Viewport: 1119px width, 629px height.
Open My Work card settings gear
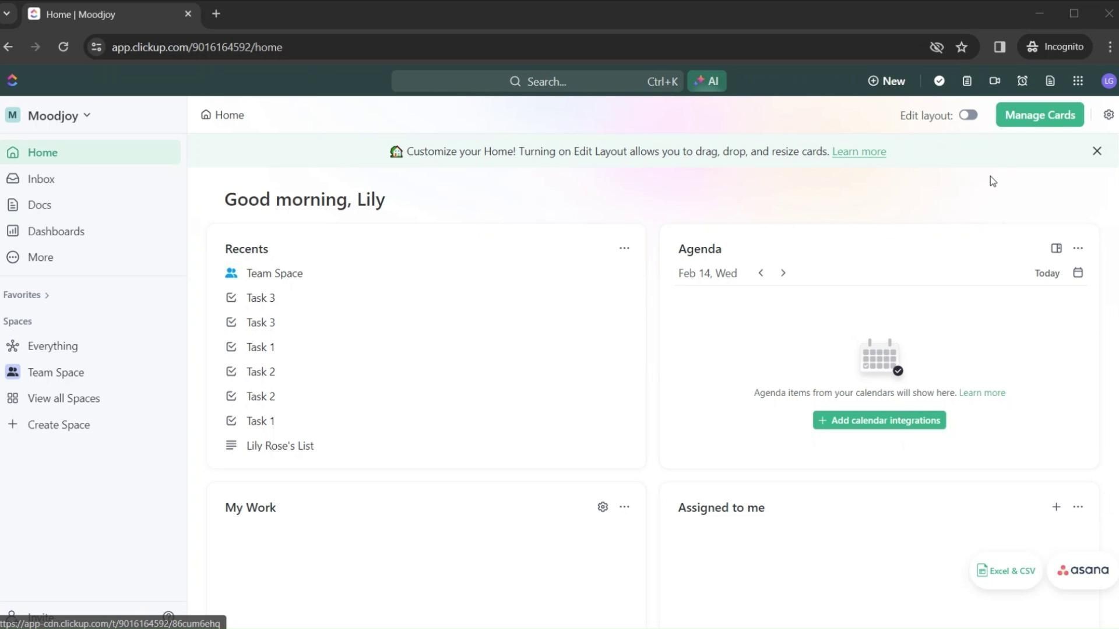point(603,507)
